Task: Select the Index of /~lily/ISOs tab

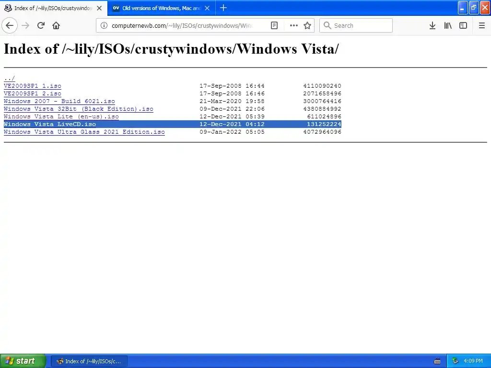Action: click(x=53, y=8)
